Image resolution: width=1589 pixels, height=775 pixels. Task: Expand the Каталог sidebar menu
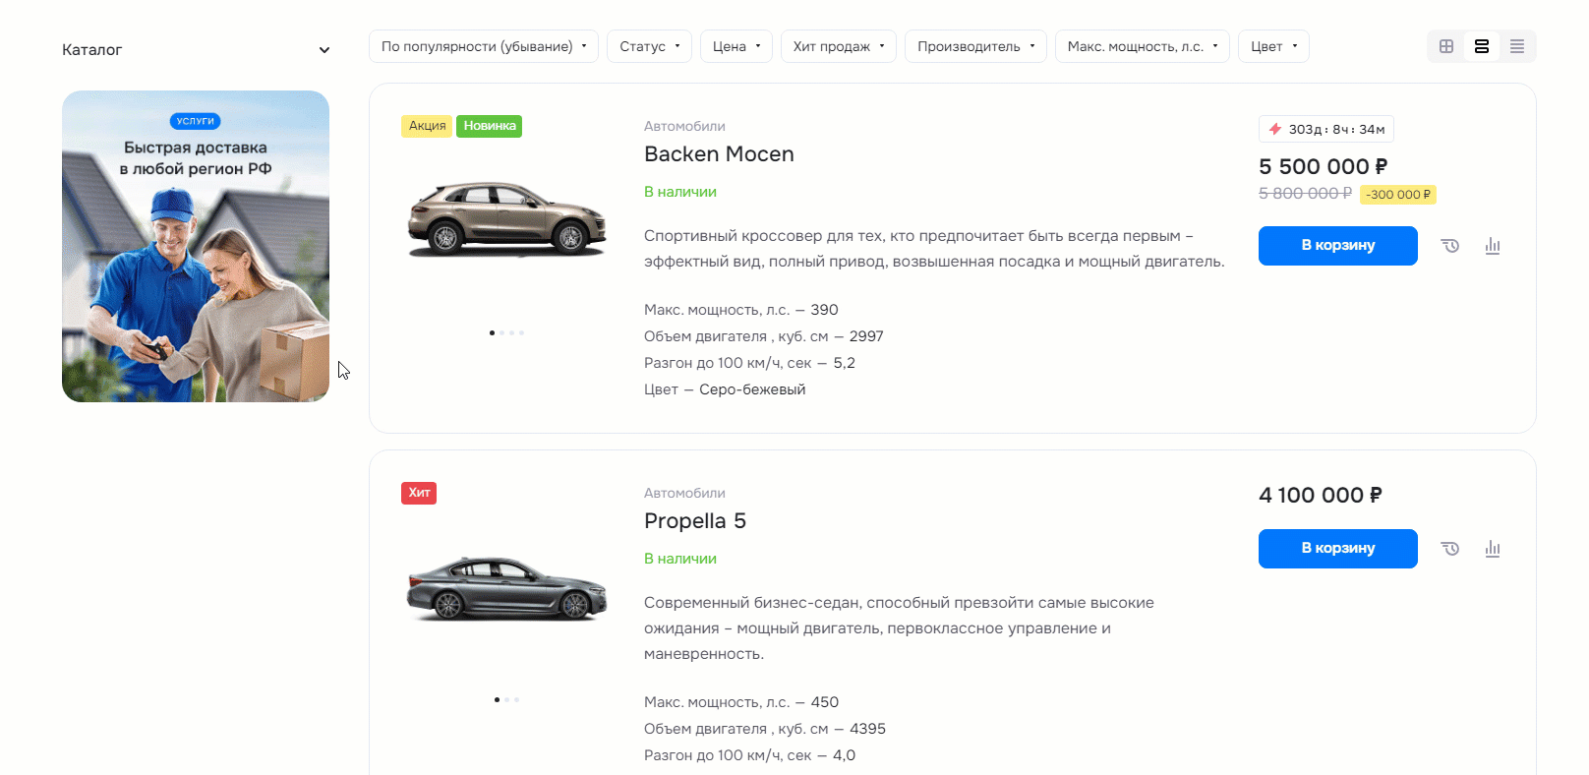[x=196, y=50]
